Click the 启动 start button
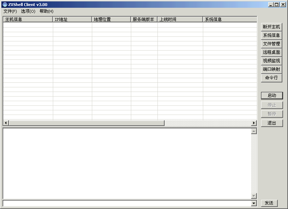Viewport: 288px width, 209px height. [x=271, y=95]
